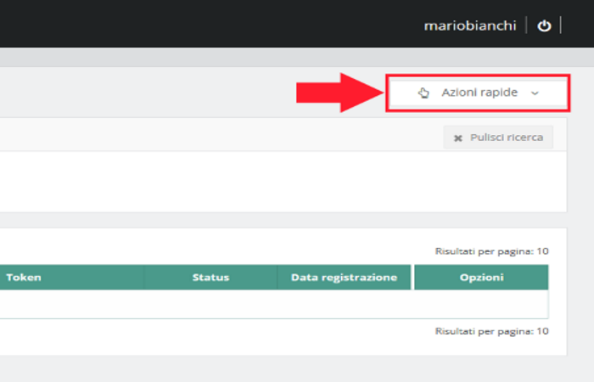Open bottom Risultati per pagina selector
The width and height of the screenshot is (594, 382).
(x=491, y=330)
